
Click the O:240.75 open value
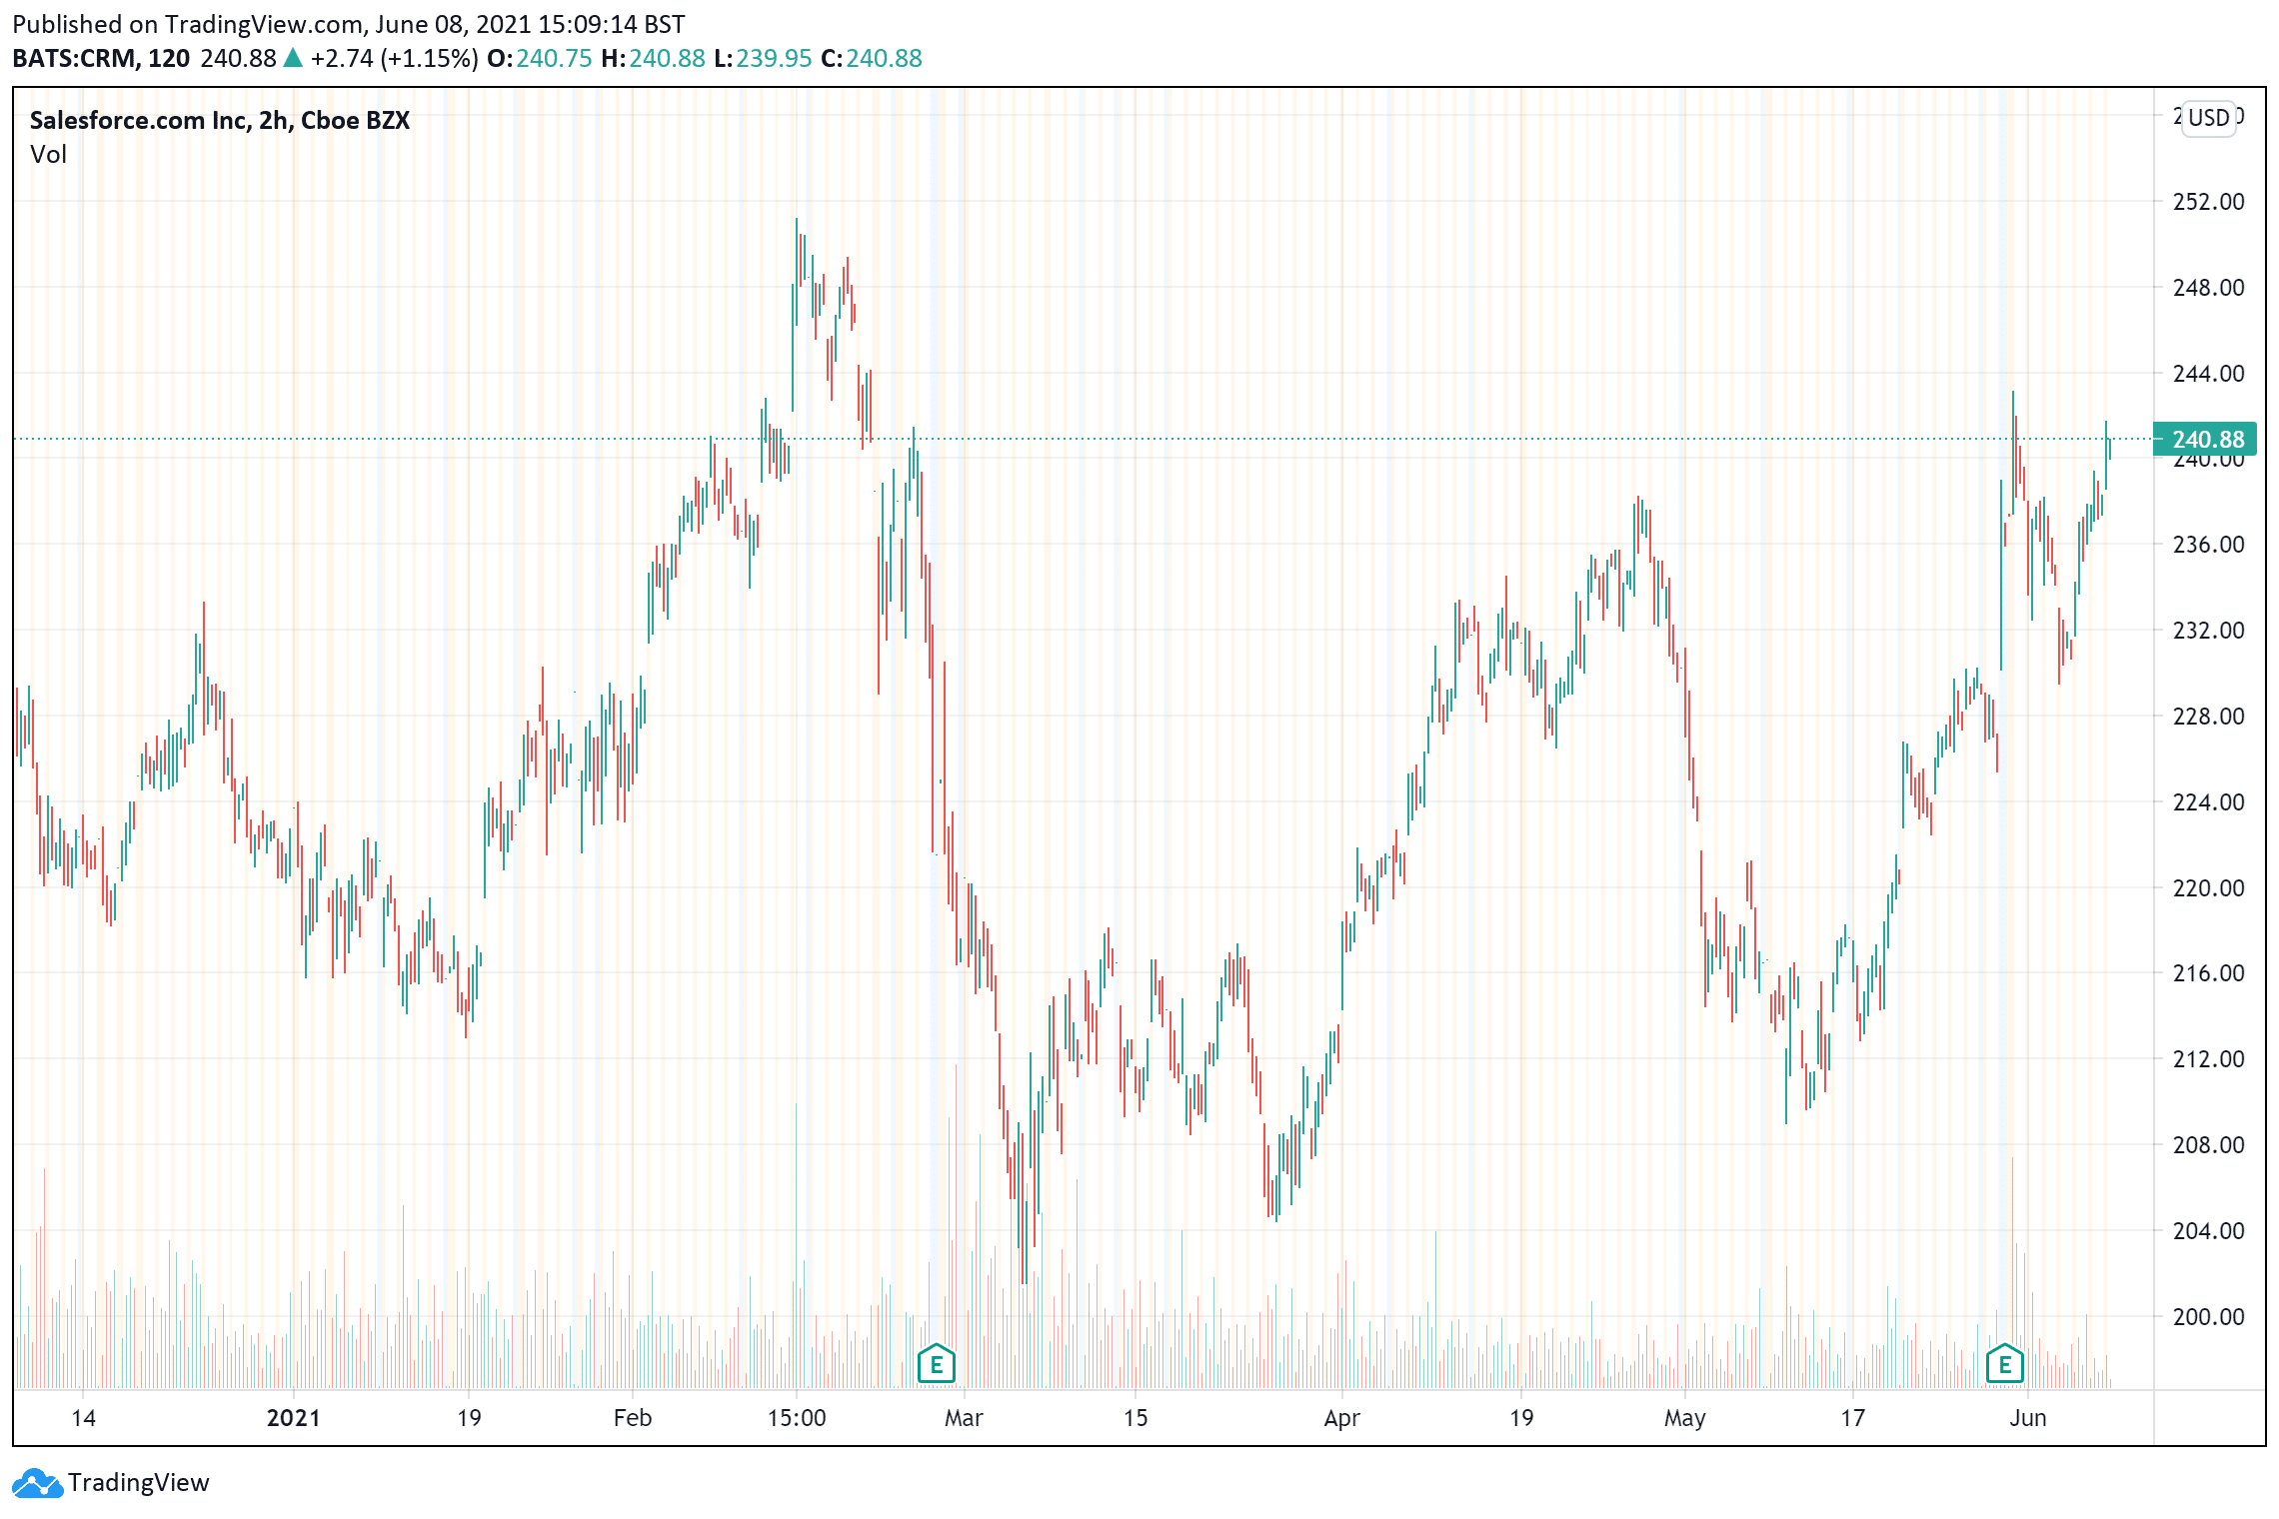540,59
